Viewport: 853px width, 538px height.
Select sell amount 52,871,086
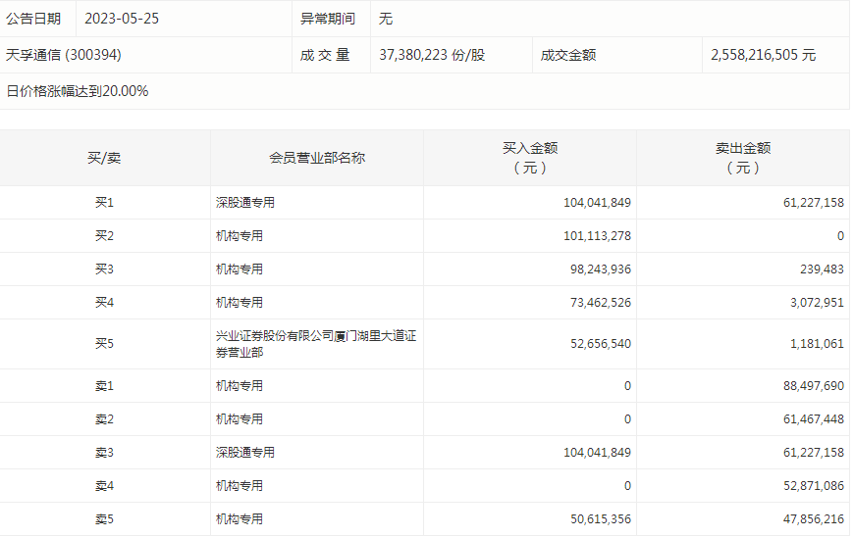(x=814, y=486)
